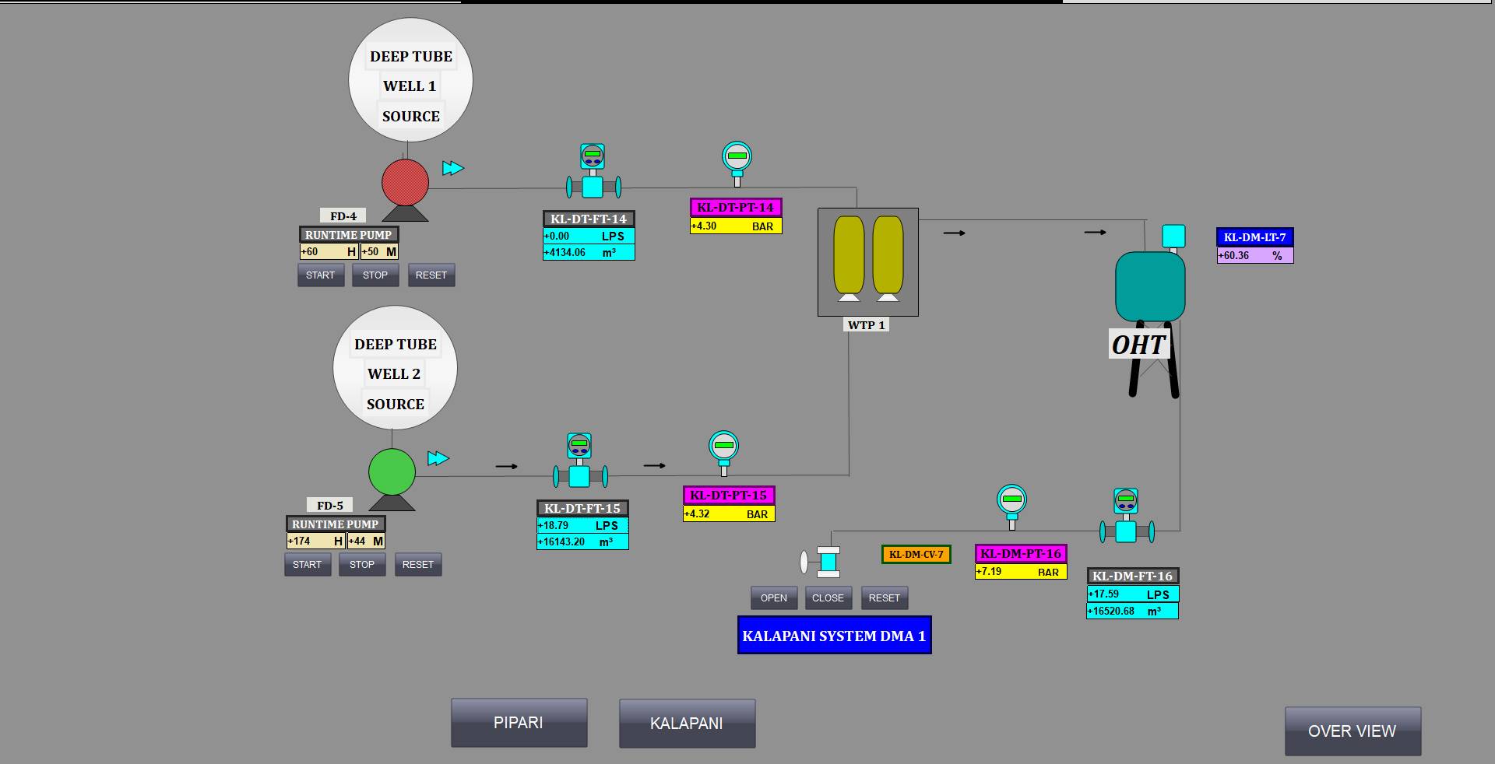Click the KL-DM-LT-7 level percentage field
The image size is (1495, 764).
point(1254,255)
